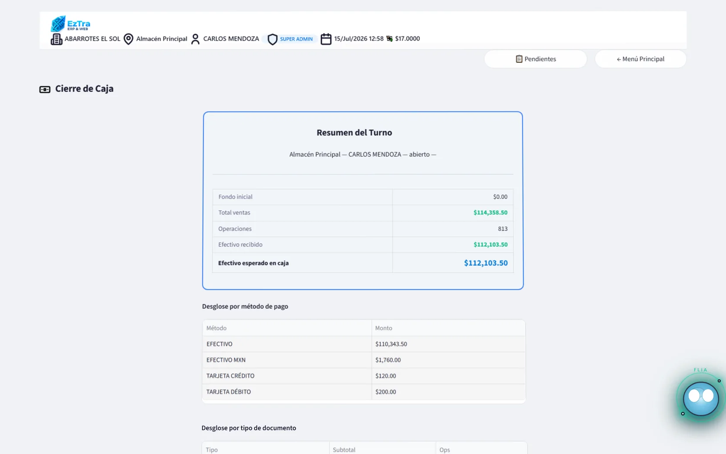Viewport: 726px width, 454px height.
Task: Click the Fondo inicial row label
Action: point(236,197)
